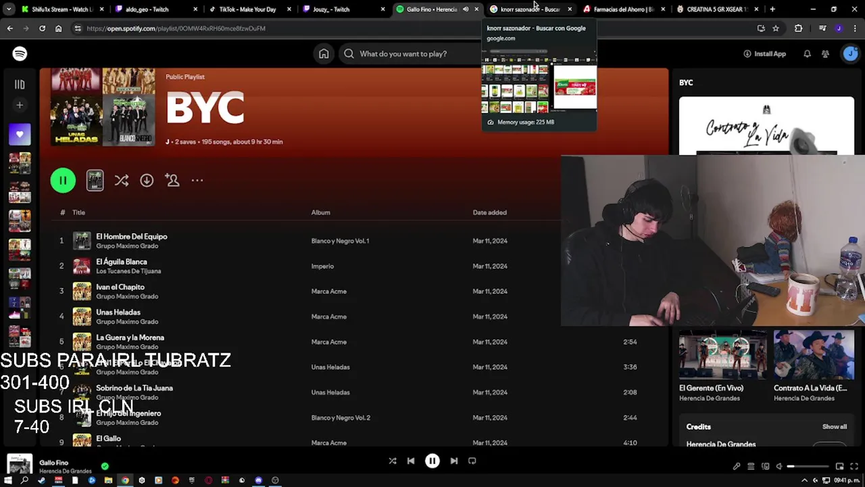
Task: Go to Spotify Home button
Action: 324,53
